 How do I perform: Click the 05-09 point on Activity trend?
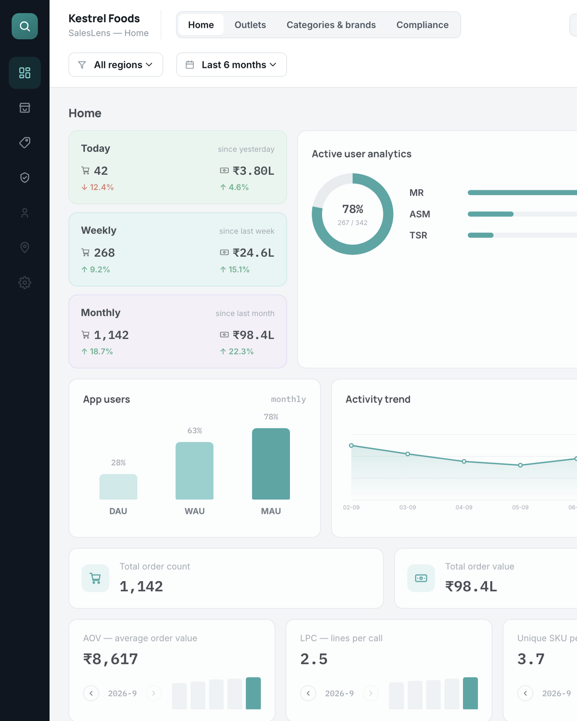[x=520, y=465]
